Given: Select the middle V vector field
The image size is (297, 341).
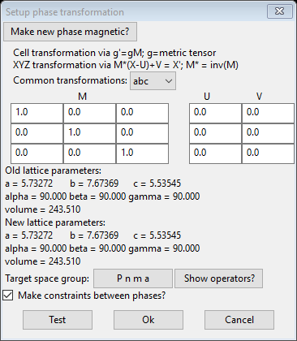Looking at the screenshot, I should pyautogui.click(x=268, y=133).
